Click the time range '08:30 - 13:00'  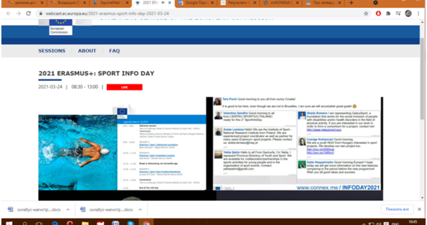click(x=84, y=87)
